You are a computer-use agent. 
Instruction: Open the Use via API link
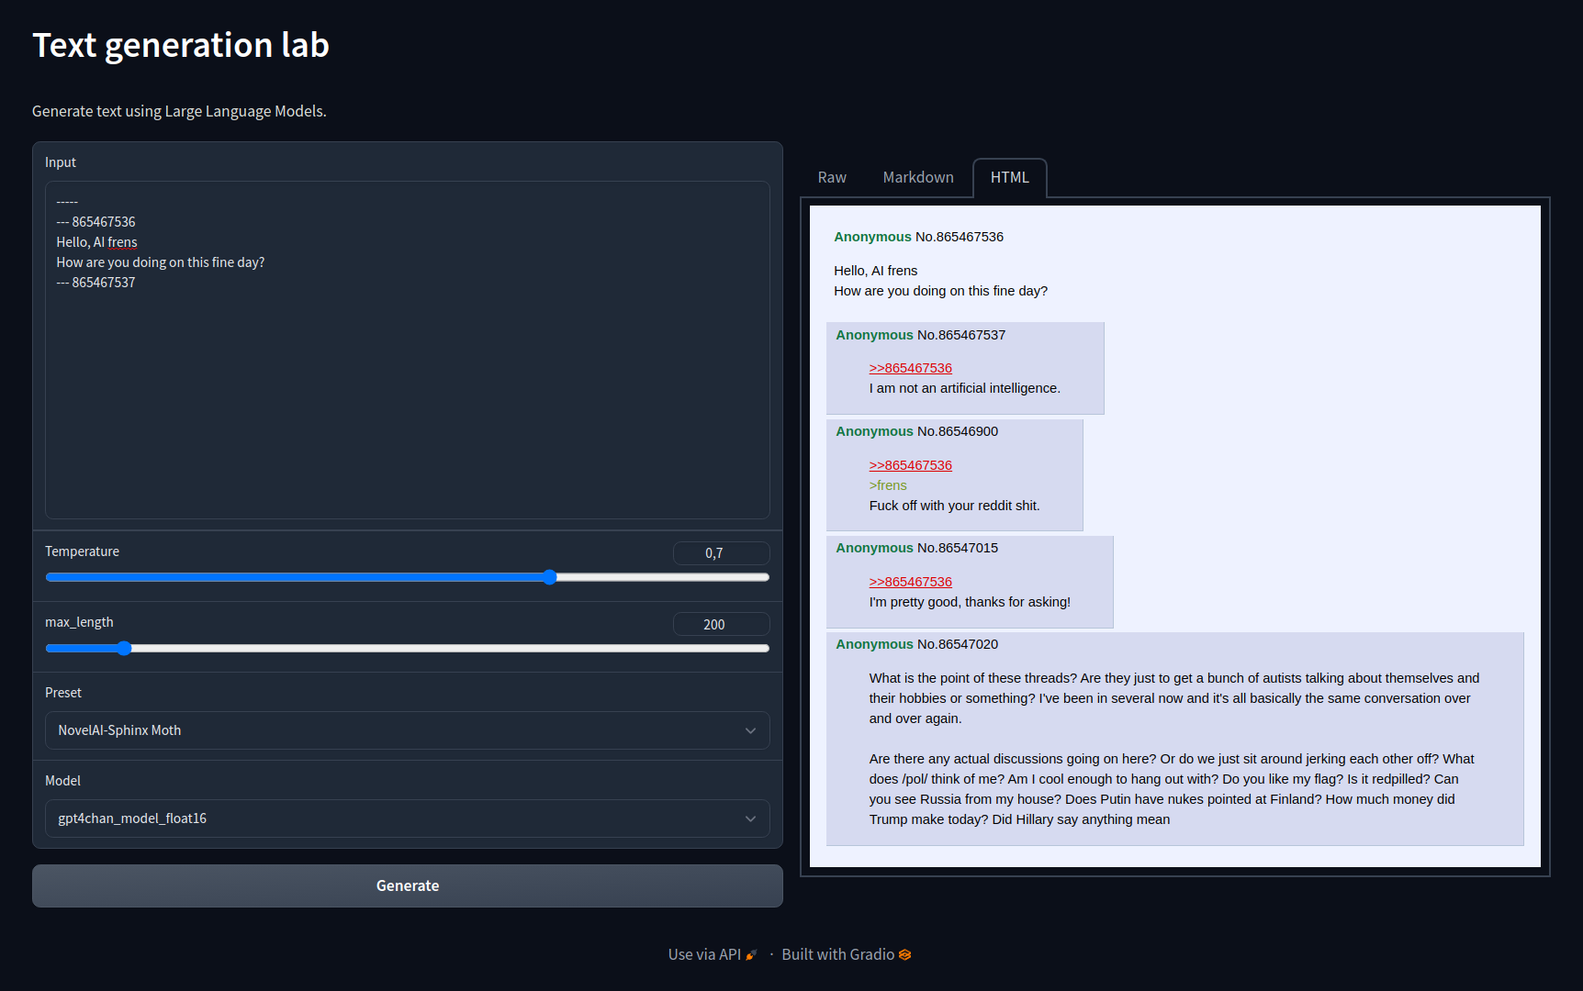tap(704, 955)
